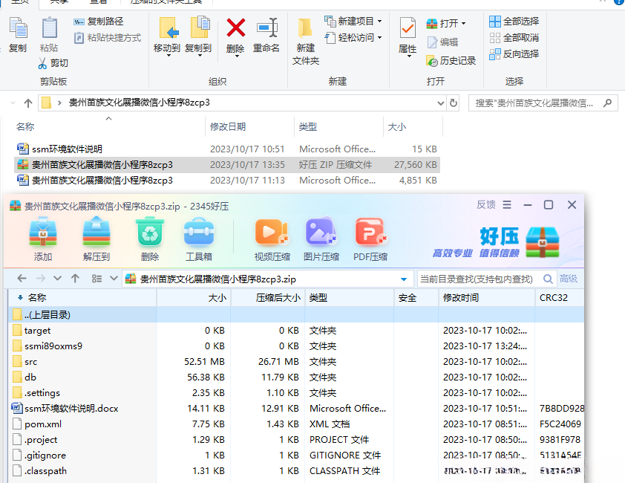Open Image compression tool

point(321,239)
